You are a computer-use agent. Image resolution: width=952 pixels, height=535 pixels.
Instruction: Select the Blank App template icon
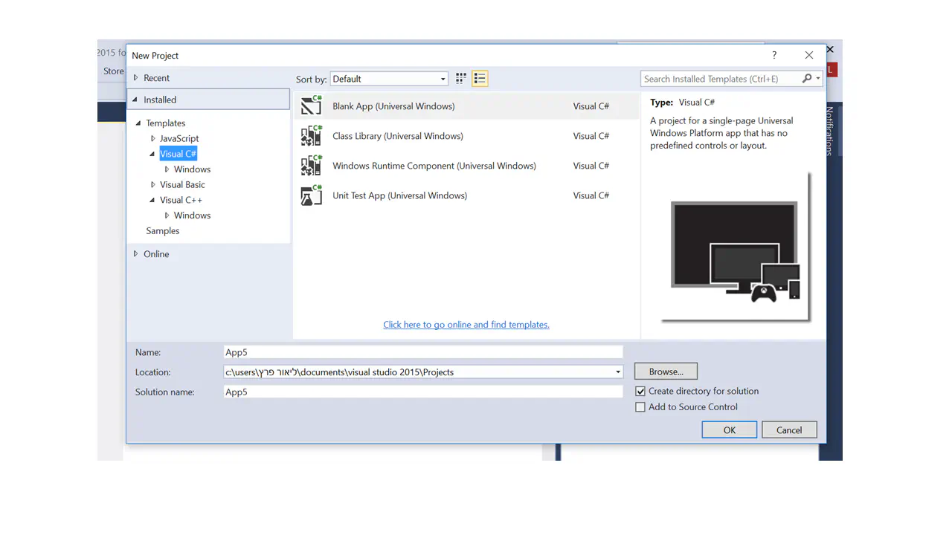click(311, 106)
